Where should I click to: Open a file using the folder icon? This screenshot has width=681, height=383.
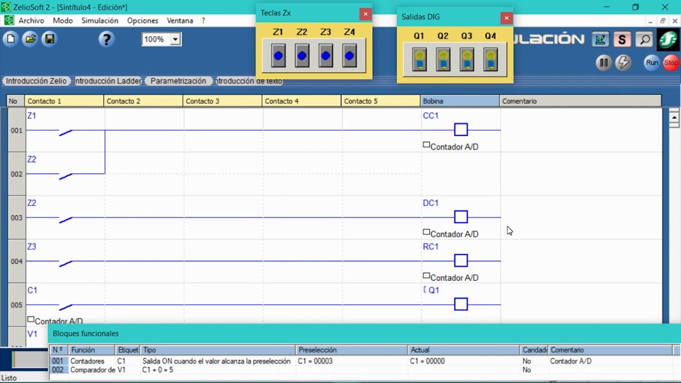(x=30, y=39)
